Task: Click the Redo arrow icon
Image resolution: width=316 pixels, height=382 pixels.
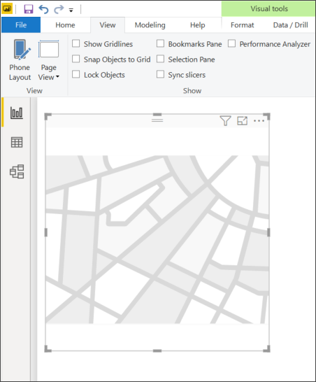Action: 59,9
